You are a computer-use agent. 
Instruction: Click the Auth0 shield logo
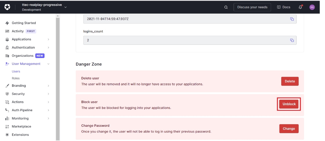(x=7, y=7)
